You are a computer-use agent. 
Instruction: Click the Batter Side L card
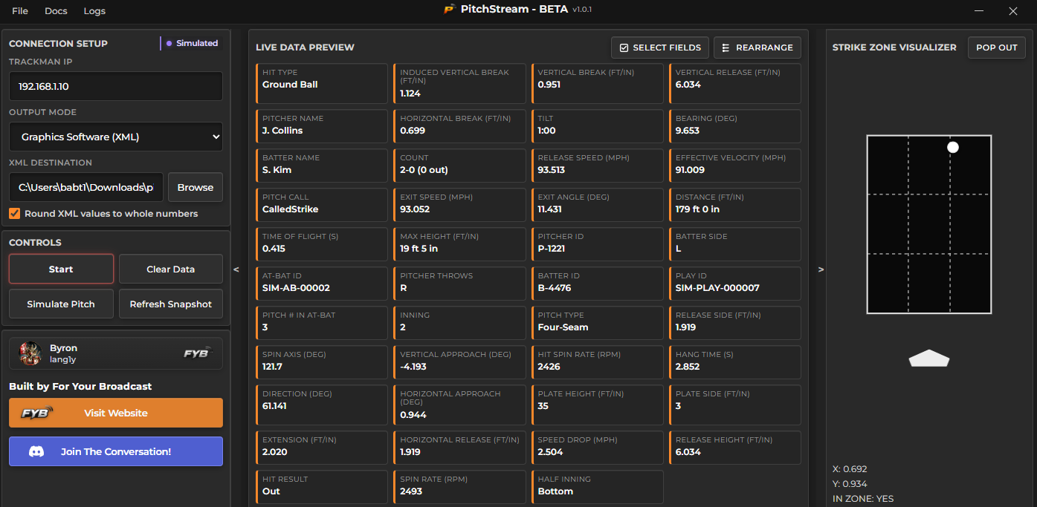point(737,243)
